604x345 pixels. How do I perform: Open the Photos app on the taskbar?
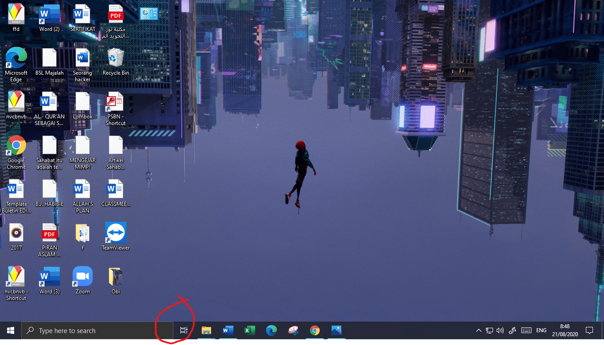(x=336, y=330)
